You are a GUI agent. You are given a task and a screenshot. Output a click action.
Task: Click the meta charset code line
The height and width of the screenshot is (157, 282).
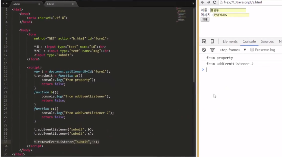click(x=47, y=18)
